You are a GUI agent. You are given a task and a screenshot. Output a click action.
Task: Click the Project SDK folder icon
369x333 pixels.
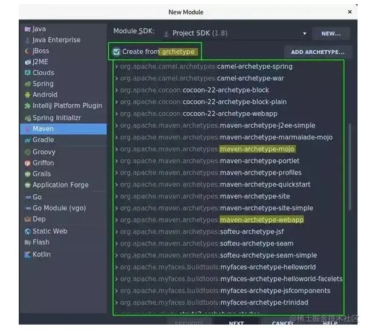pyautogui.click(x=166, y=34)
